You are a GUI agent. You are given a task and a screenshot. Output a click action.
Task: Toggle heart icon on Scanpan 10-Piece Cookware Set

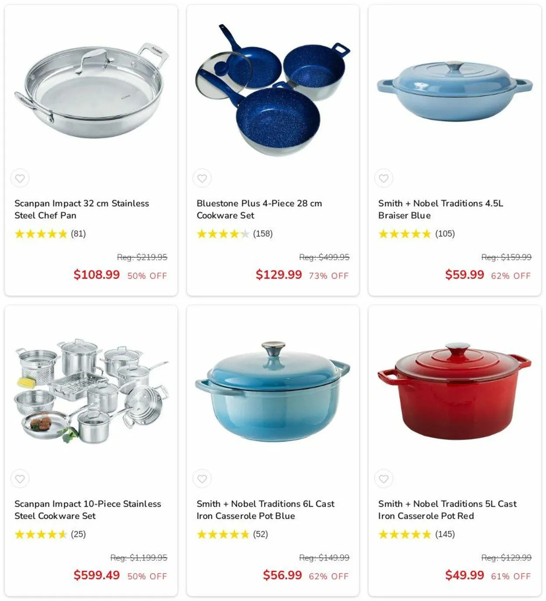coord(20,479)
